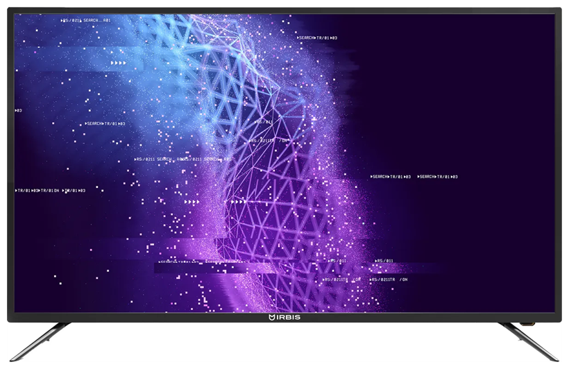Click the arrow group overlapping the lower mesh edge
This screenshot has width=569, height=369.
tap(237, 201)
